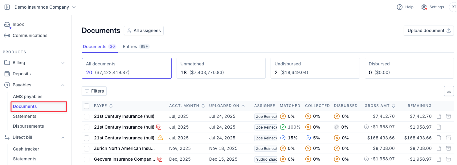Switch to the Entries tab
This screenshot has height=165, width=457.
point(136,47)
